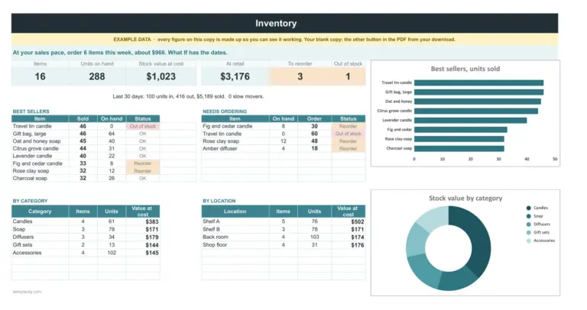The height and width of the screenshot is (310, 587).
Task: Click the BY LOCATION section heading
Action: [x=219, y=201]
